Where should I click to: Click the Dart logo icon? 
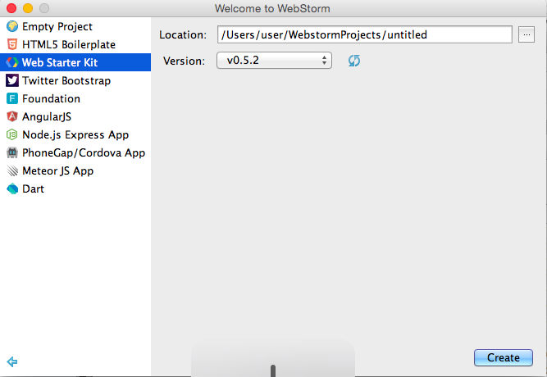click(x=12, y=188)
